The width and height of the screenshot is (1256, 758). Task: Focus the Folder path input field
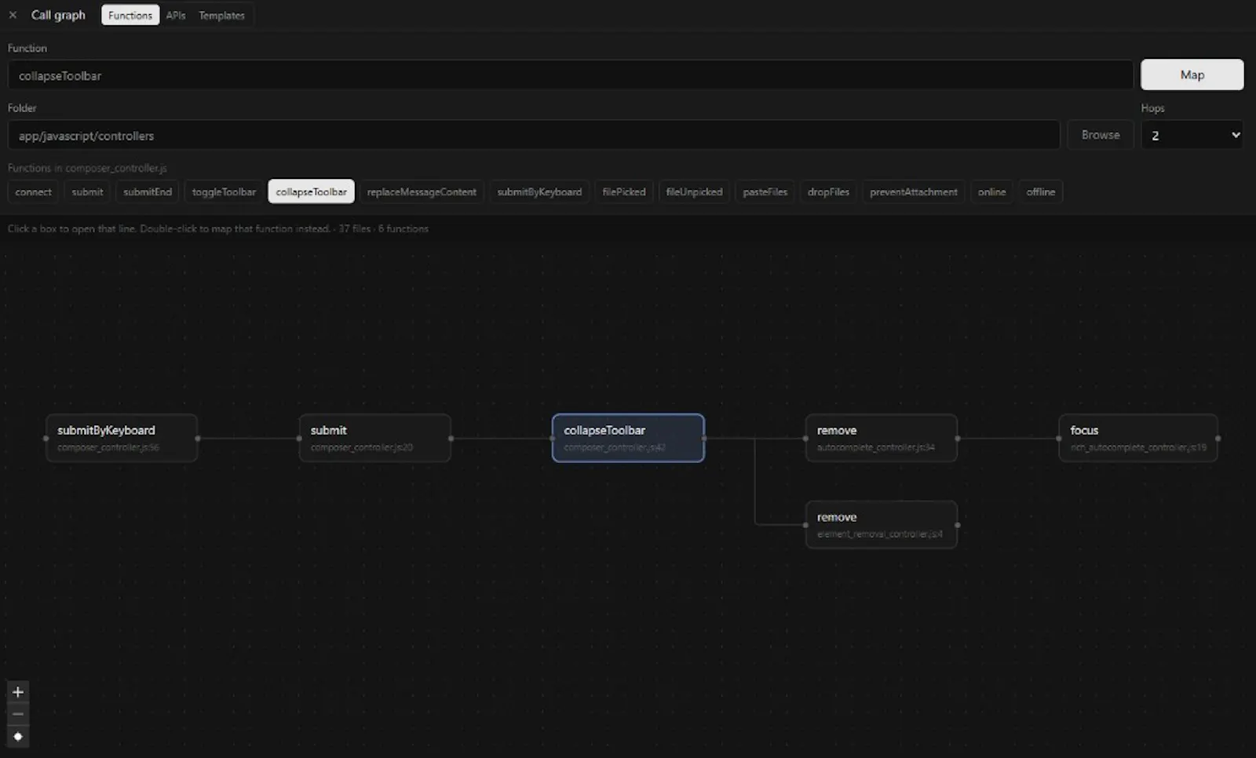pos(534,135)
